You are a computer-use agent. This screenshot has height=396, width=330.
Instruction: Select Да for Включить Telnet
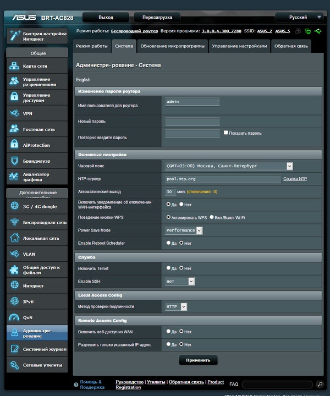169,268
